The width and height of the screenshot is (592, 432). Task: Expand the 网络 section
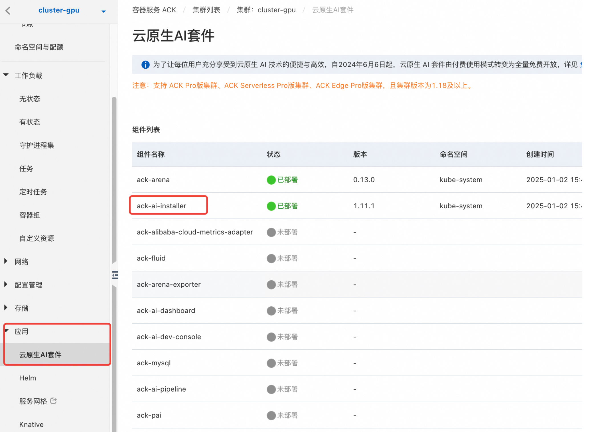click(x=6, y=261)
